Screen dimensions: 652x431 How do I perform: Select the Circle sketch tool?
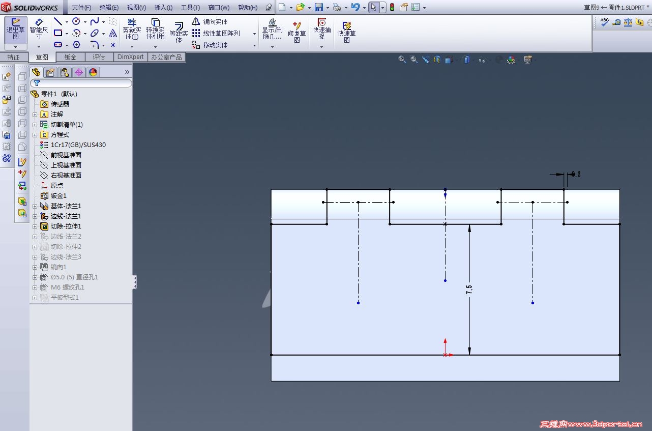click(x=76, y=22)
